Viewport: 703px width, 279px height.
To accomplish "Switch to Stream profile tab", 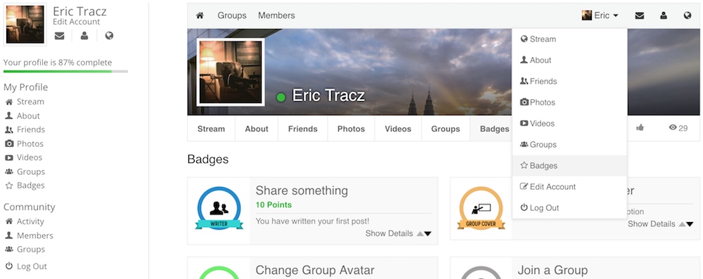I will 211,129.
